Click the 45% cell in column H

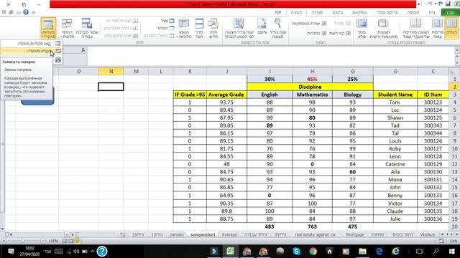coord(312,79)
